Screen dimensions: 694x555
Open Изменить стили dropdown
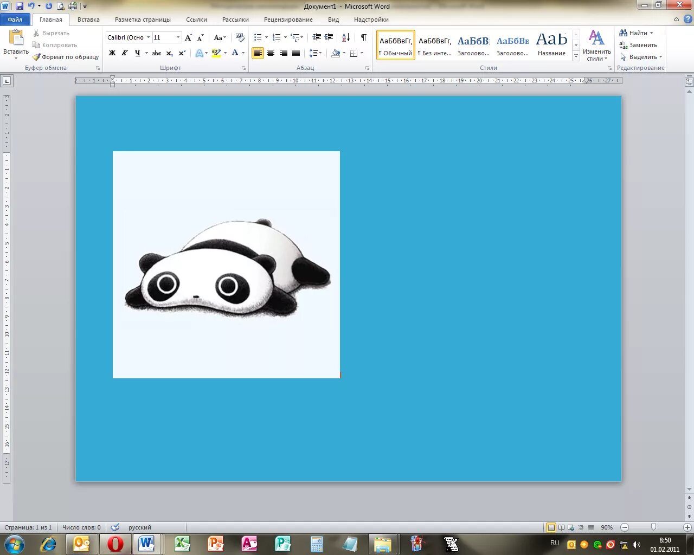[596, 46]
